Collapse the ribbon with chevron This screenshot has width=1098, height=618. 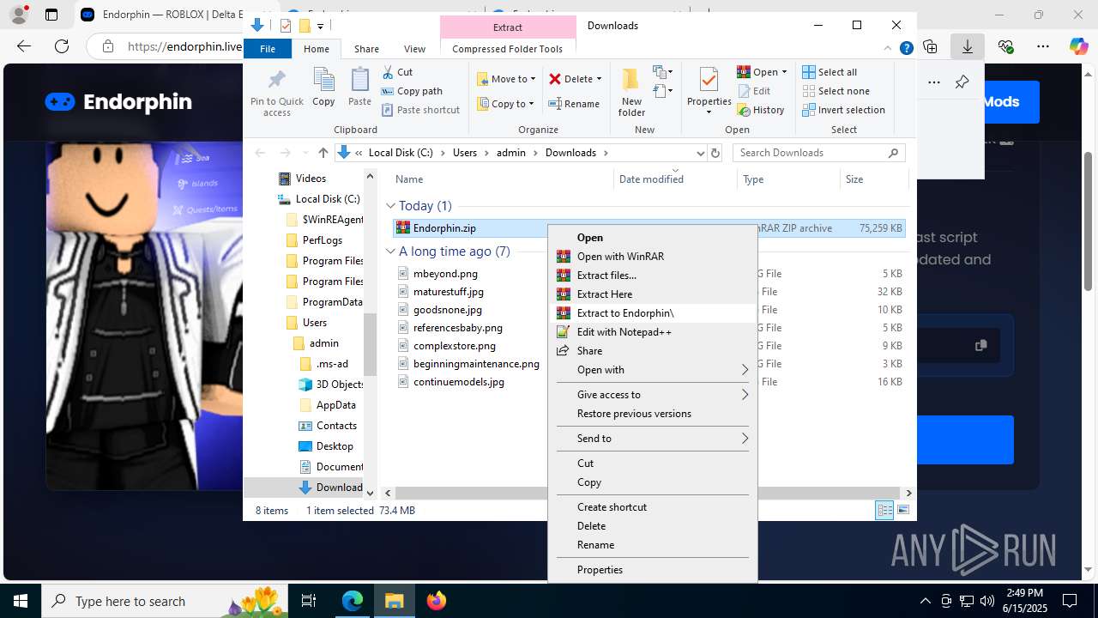889,49
